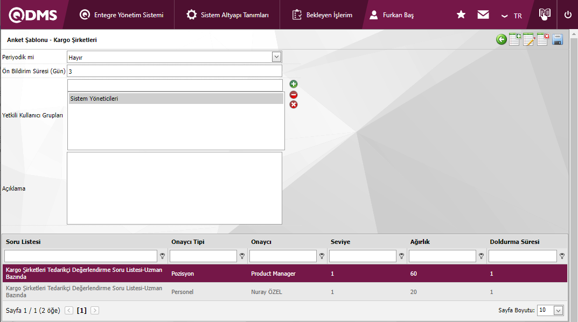This screenshot has width=578, height=322.
Task: Open the Bekleyen İşlerim menu
Action: [x=322, y=15]
